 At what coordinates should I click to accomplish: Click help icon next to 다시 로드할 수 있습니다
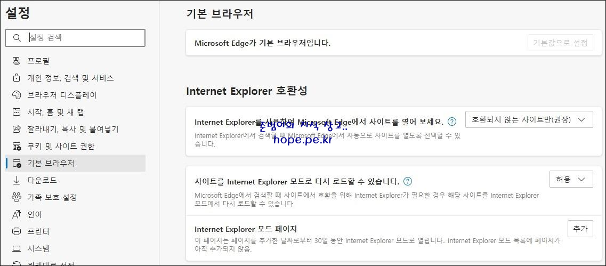point(407,181)
